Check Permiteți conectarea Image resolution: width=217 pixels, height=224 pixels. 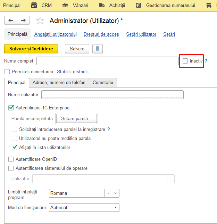(x=7, y=72)
